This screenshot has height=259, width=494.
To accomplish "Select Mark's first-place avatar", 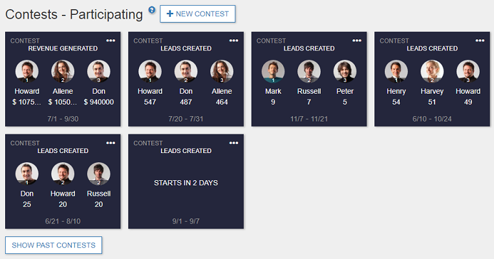I will pyautogui.click(x=273, y=71).
